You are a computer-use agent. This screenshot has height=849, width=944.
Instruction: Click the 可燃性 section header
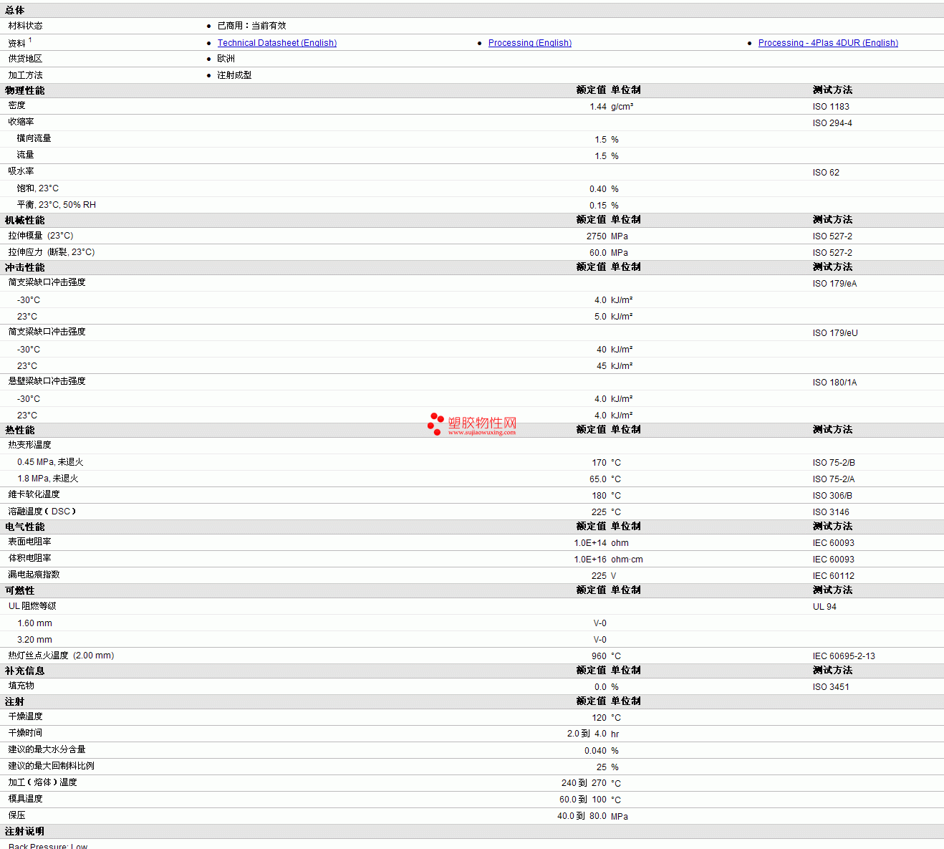point(20,590)
